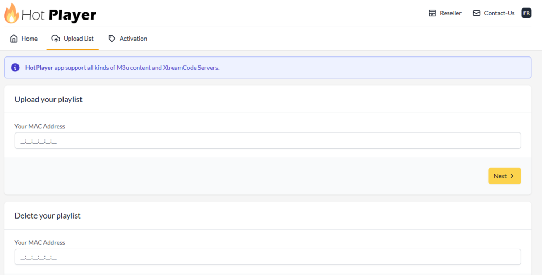Open the Contact-Us link
Viewport: 542px width, 275px height.
[499, 13]
